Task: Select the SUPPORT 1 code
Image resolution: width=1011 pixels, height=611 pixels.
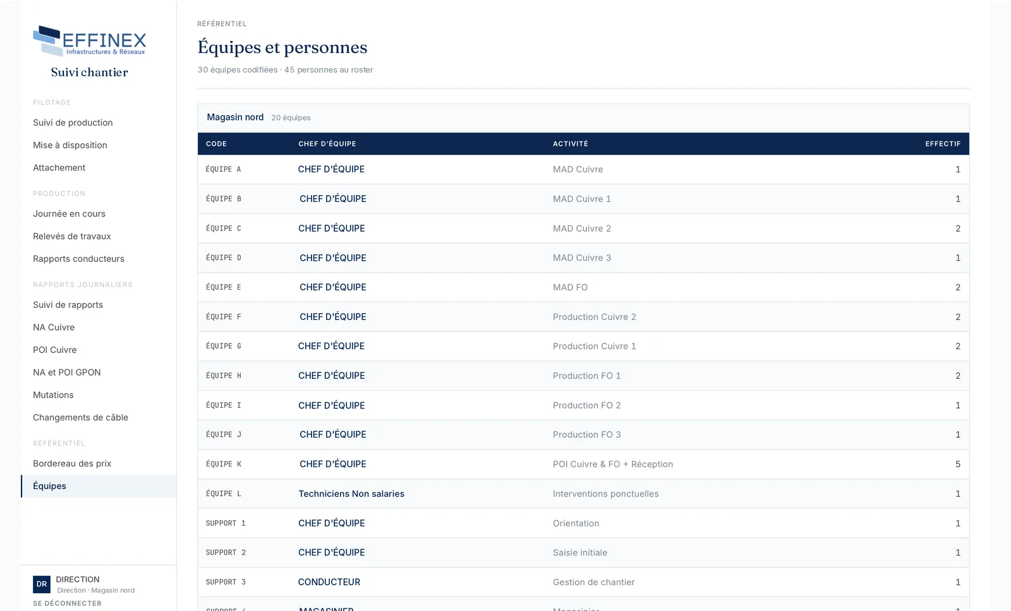Action: 226,523
